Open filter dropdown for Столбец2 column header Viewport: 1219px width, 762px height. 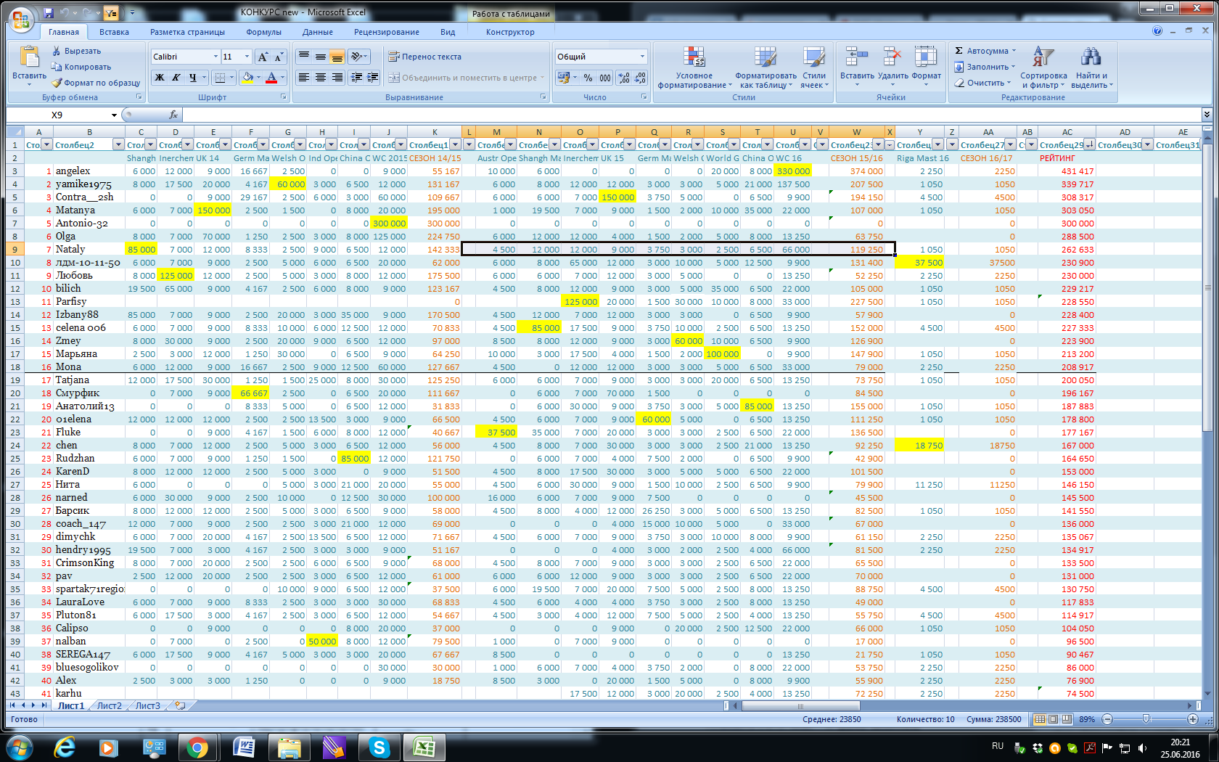[x=118, y=144]
